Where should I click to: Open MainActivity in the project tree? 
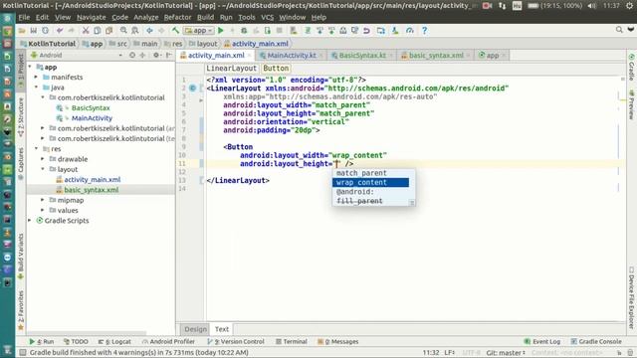coord(92,118)
